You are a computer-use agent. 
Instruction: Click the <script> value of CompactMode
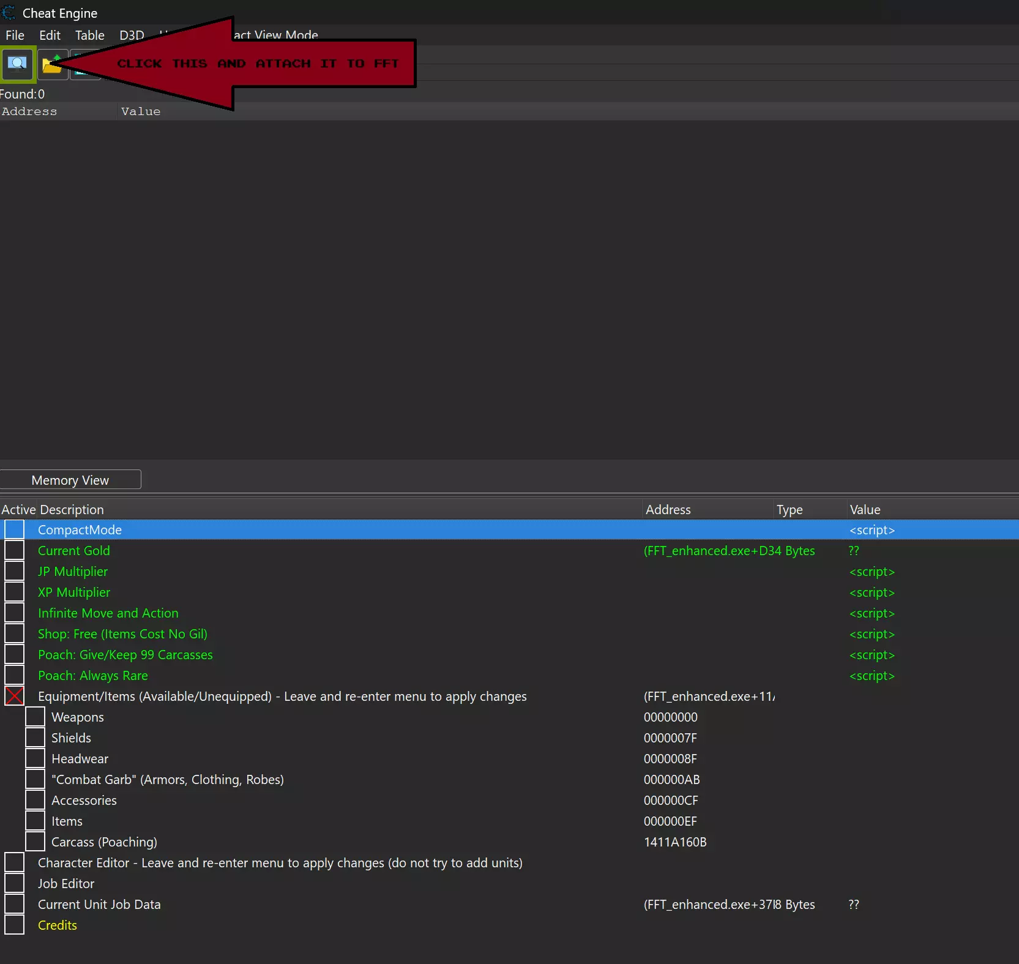872,529
